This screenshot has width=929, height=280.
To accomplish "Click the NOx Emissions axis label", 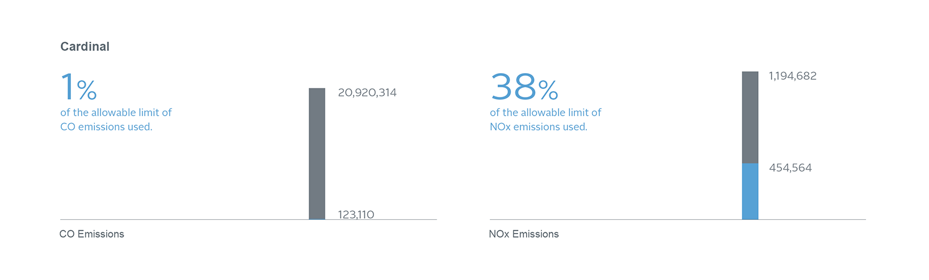I will [x=523, y=234].
